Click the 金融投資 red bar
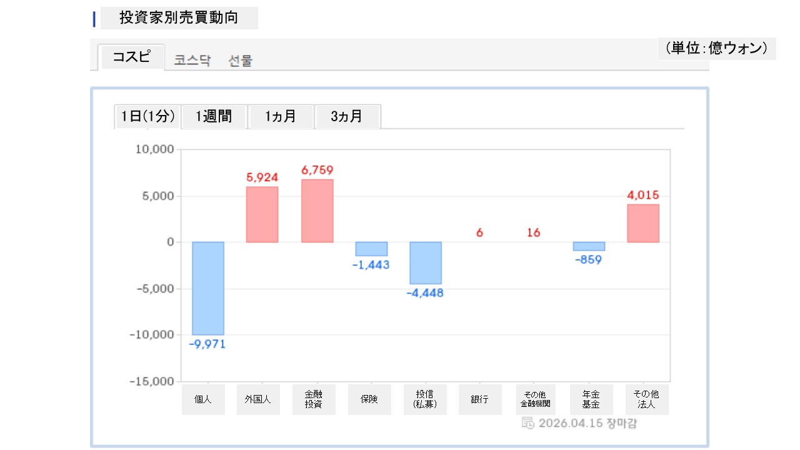Screen dimensions: 800x450 (x=317, y=211)
